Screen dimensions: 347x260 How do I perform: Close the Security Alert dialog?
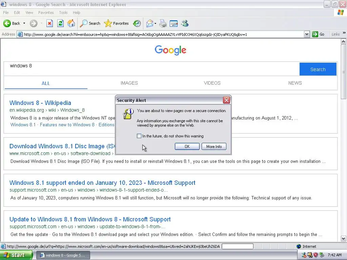(x=226, y=100)
